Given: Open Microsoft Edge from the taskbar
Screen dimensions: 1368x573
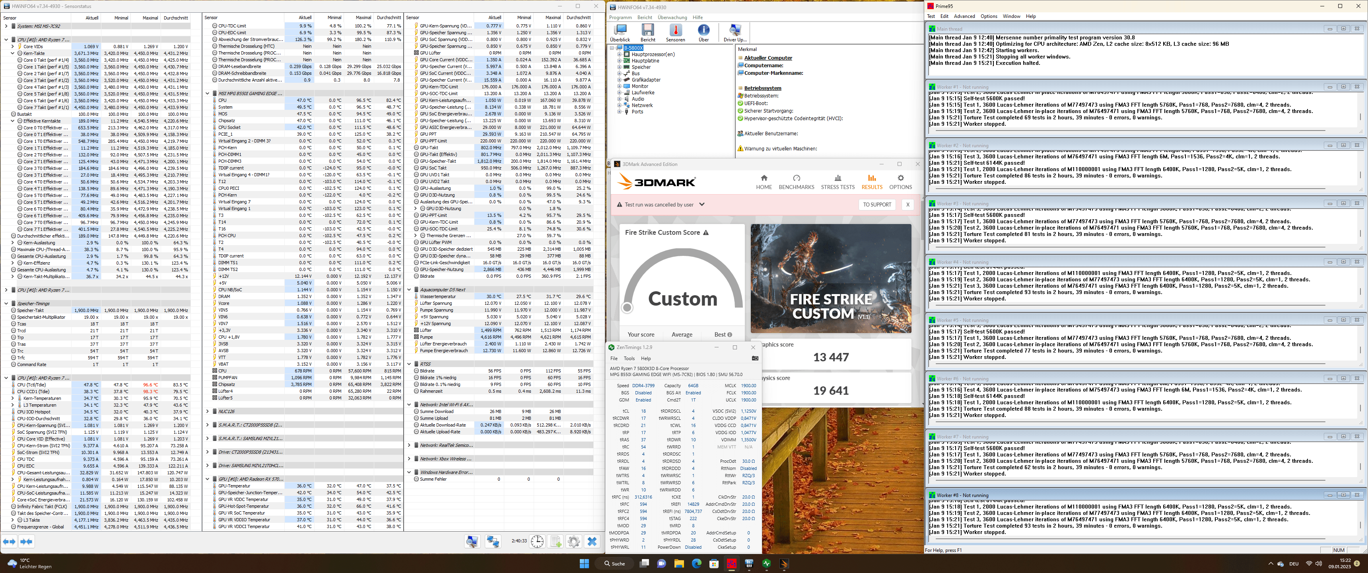Looking at the screenshot, I should [x=696, y=563].
